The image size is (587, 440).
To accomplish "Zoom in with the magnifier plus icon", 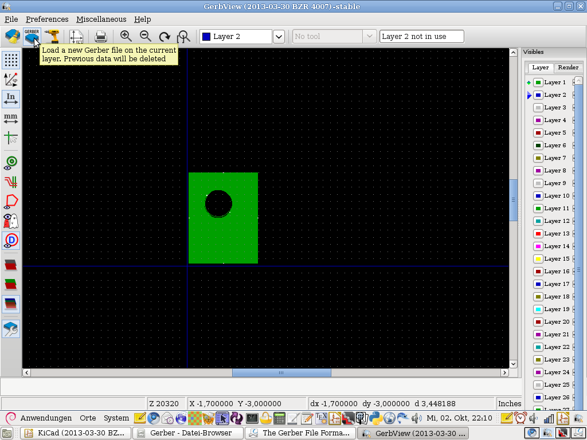I will [126, 36].
